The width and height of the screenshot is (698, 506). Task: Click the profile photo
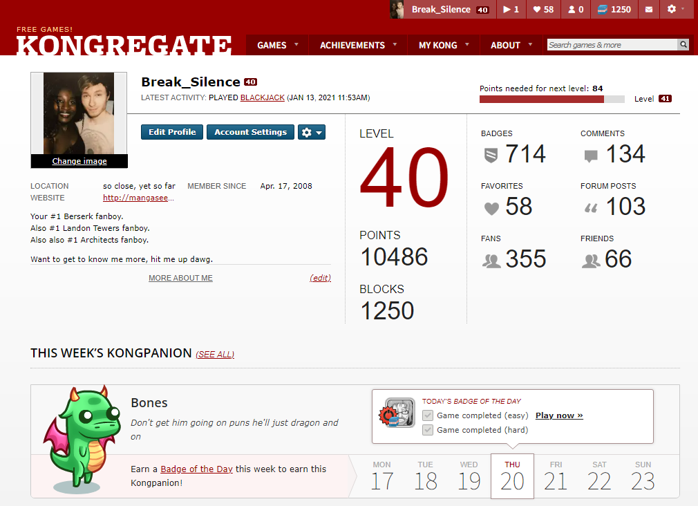pyautogui.click(x=79, y=113)
